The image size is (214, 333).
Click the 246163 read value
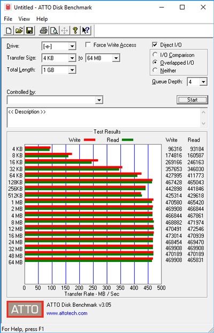pos(195,162)
